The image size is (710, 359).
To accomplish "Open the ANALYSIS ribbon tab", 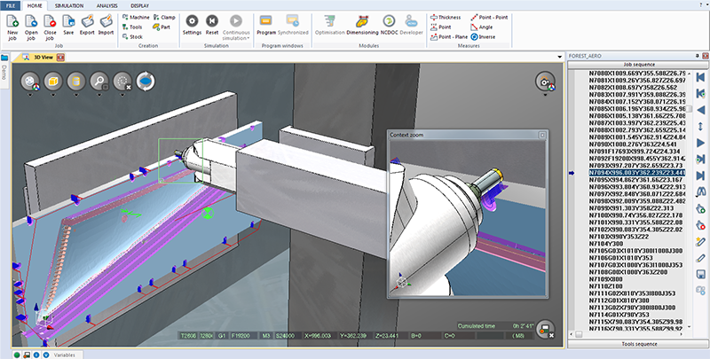I will (x=105, y=4).
